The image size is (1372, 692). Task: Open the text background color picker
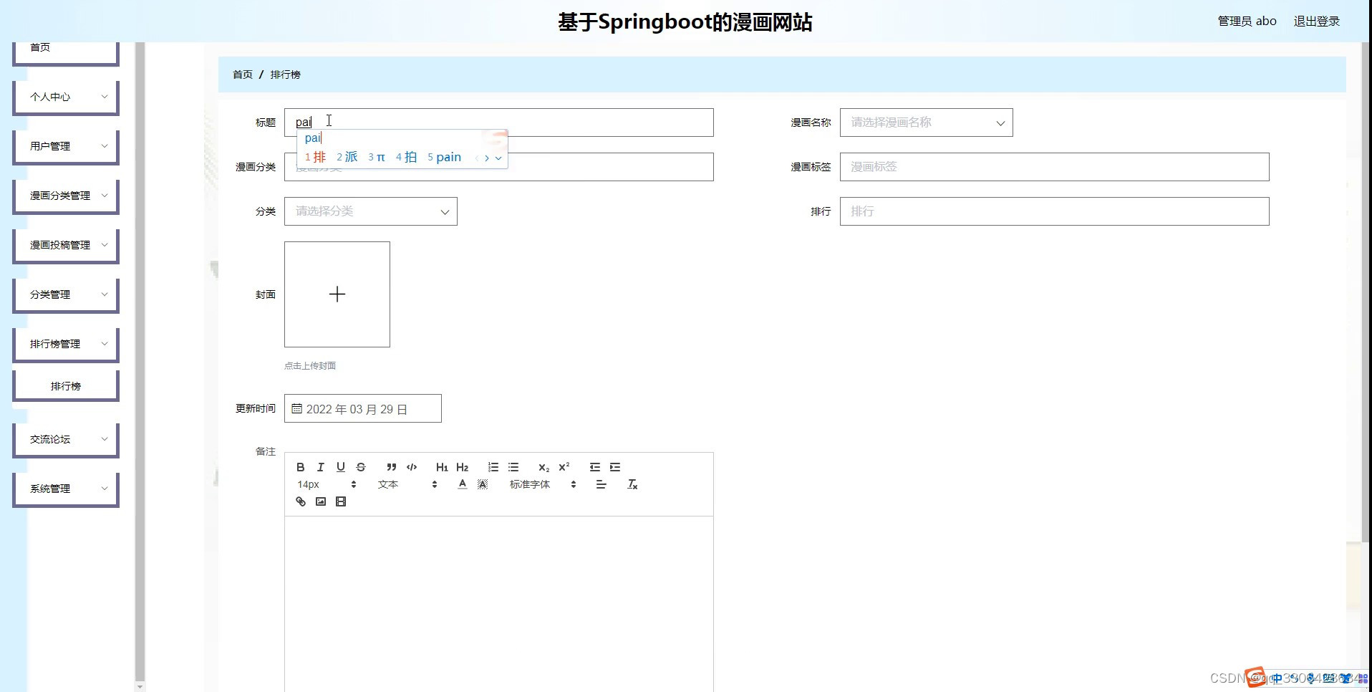pyautogui.click(x=483, y=484)
